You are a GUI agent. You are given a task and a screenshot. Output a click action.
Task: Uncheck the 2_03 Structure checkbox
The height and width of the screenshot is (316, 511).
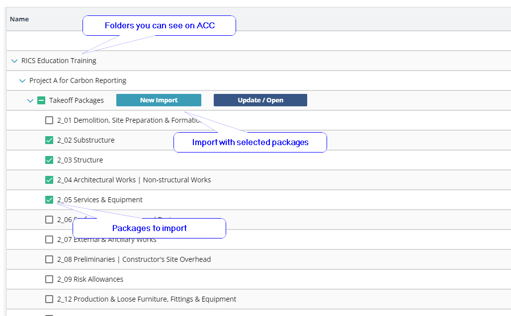pos(49,160)
